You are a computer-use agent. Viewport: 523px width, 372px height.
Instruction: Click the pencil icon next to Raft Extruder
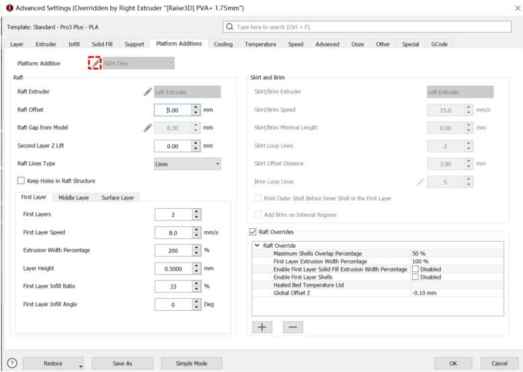147,92
